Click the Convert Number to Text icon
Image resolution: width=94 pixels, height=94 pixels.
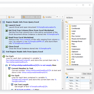pos(9,68)
